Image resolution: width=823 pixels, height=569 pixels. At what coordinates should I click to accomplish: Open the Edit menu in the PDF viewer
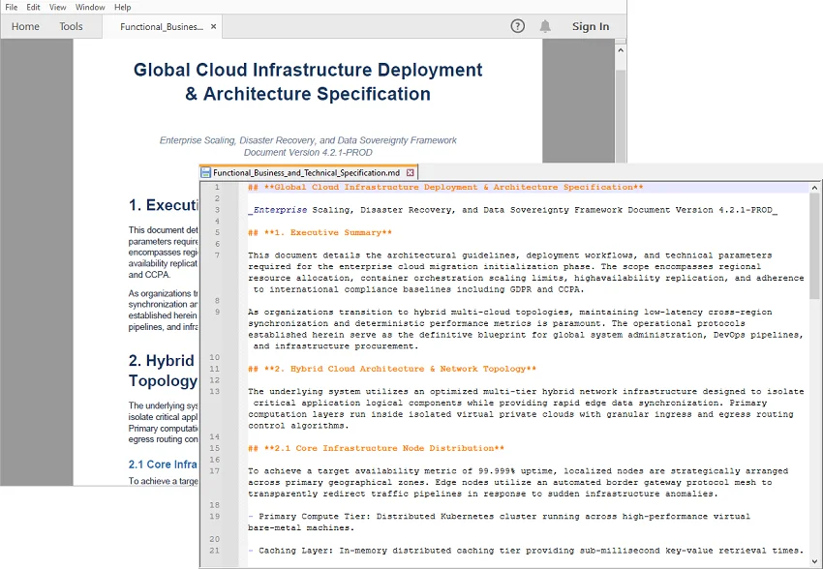[x=33, y=8]
